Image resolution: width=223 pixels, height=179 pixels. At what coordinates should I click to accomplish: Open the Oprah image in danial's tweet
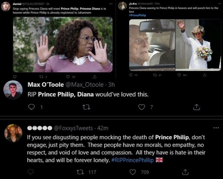tap(63, 45)
